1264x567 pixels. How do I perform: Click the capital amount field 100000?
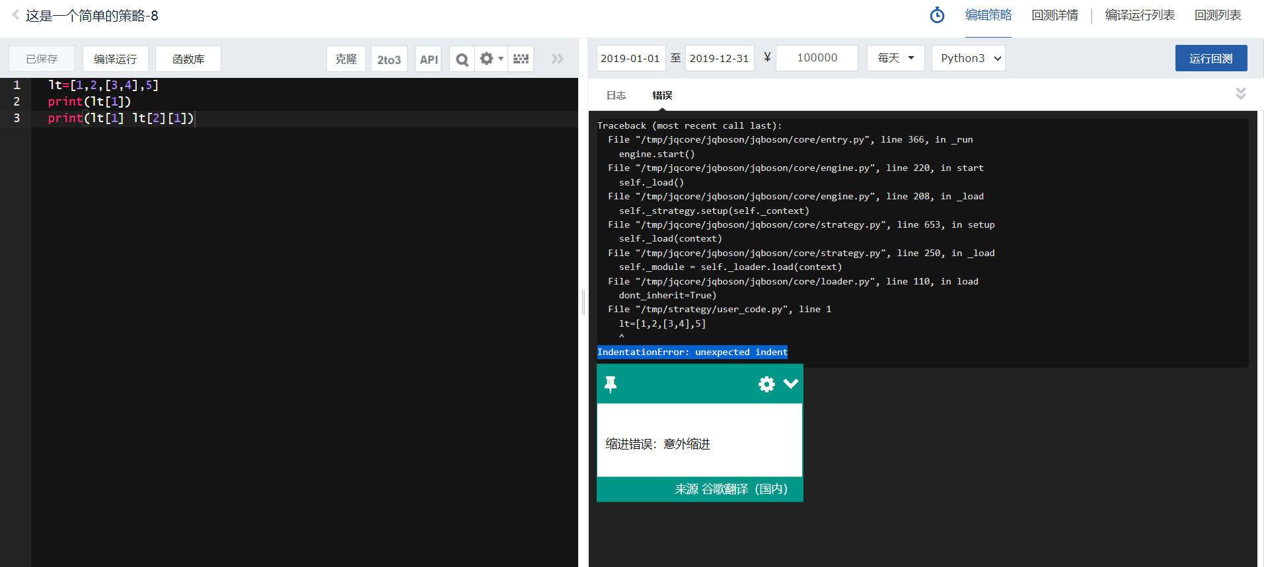coord(817,58)
